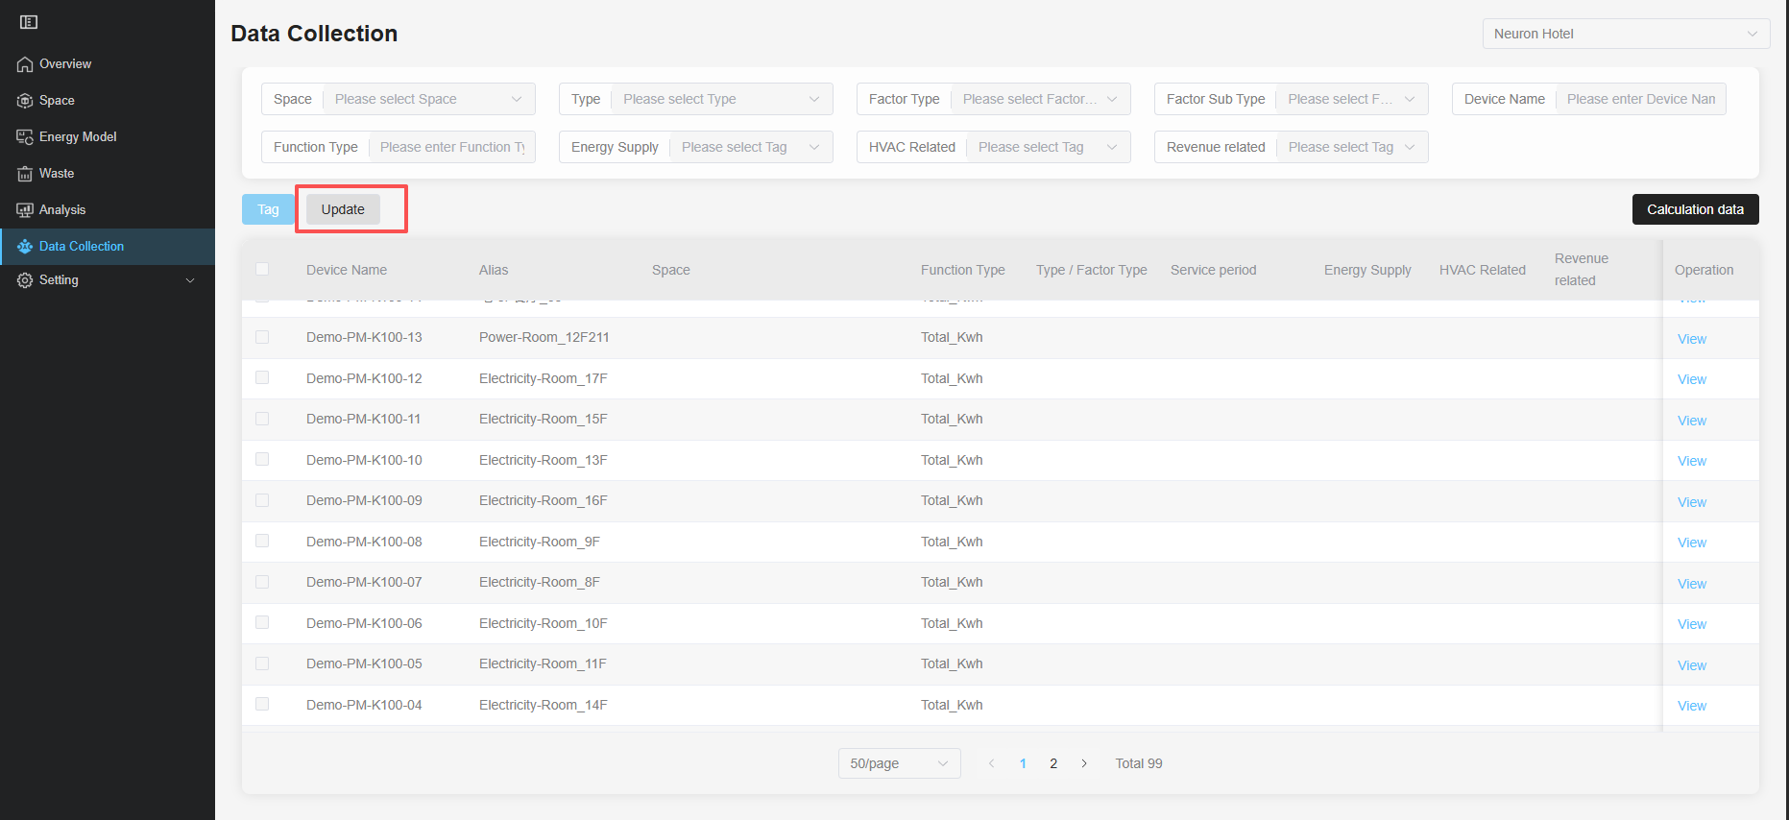Check the box for Demo-PM-K100-13
1789x820 pixels.
pyautogui.click(x=262, y=337)
